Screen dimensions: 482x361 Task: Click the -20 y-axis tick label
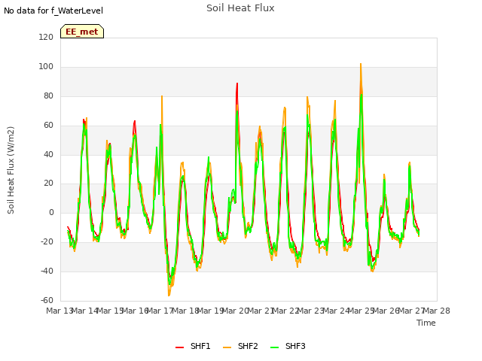[47, 242]
